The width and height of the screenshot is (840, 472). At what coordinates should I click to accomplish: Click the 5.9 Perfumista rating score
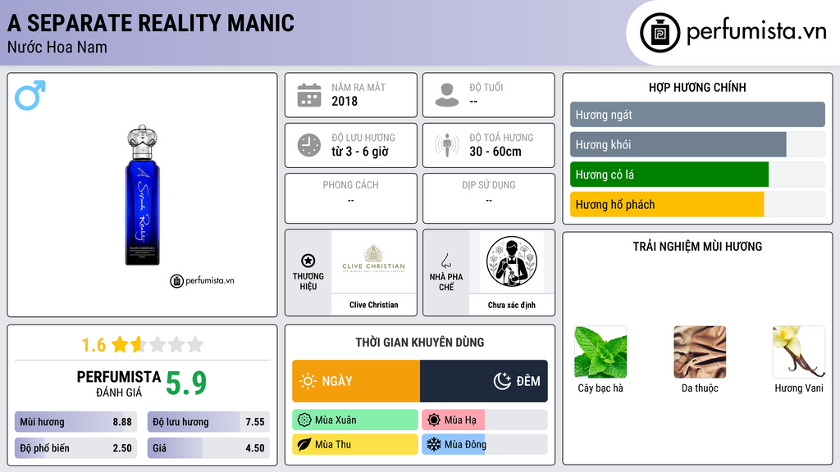186,383
